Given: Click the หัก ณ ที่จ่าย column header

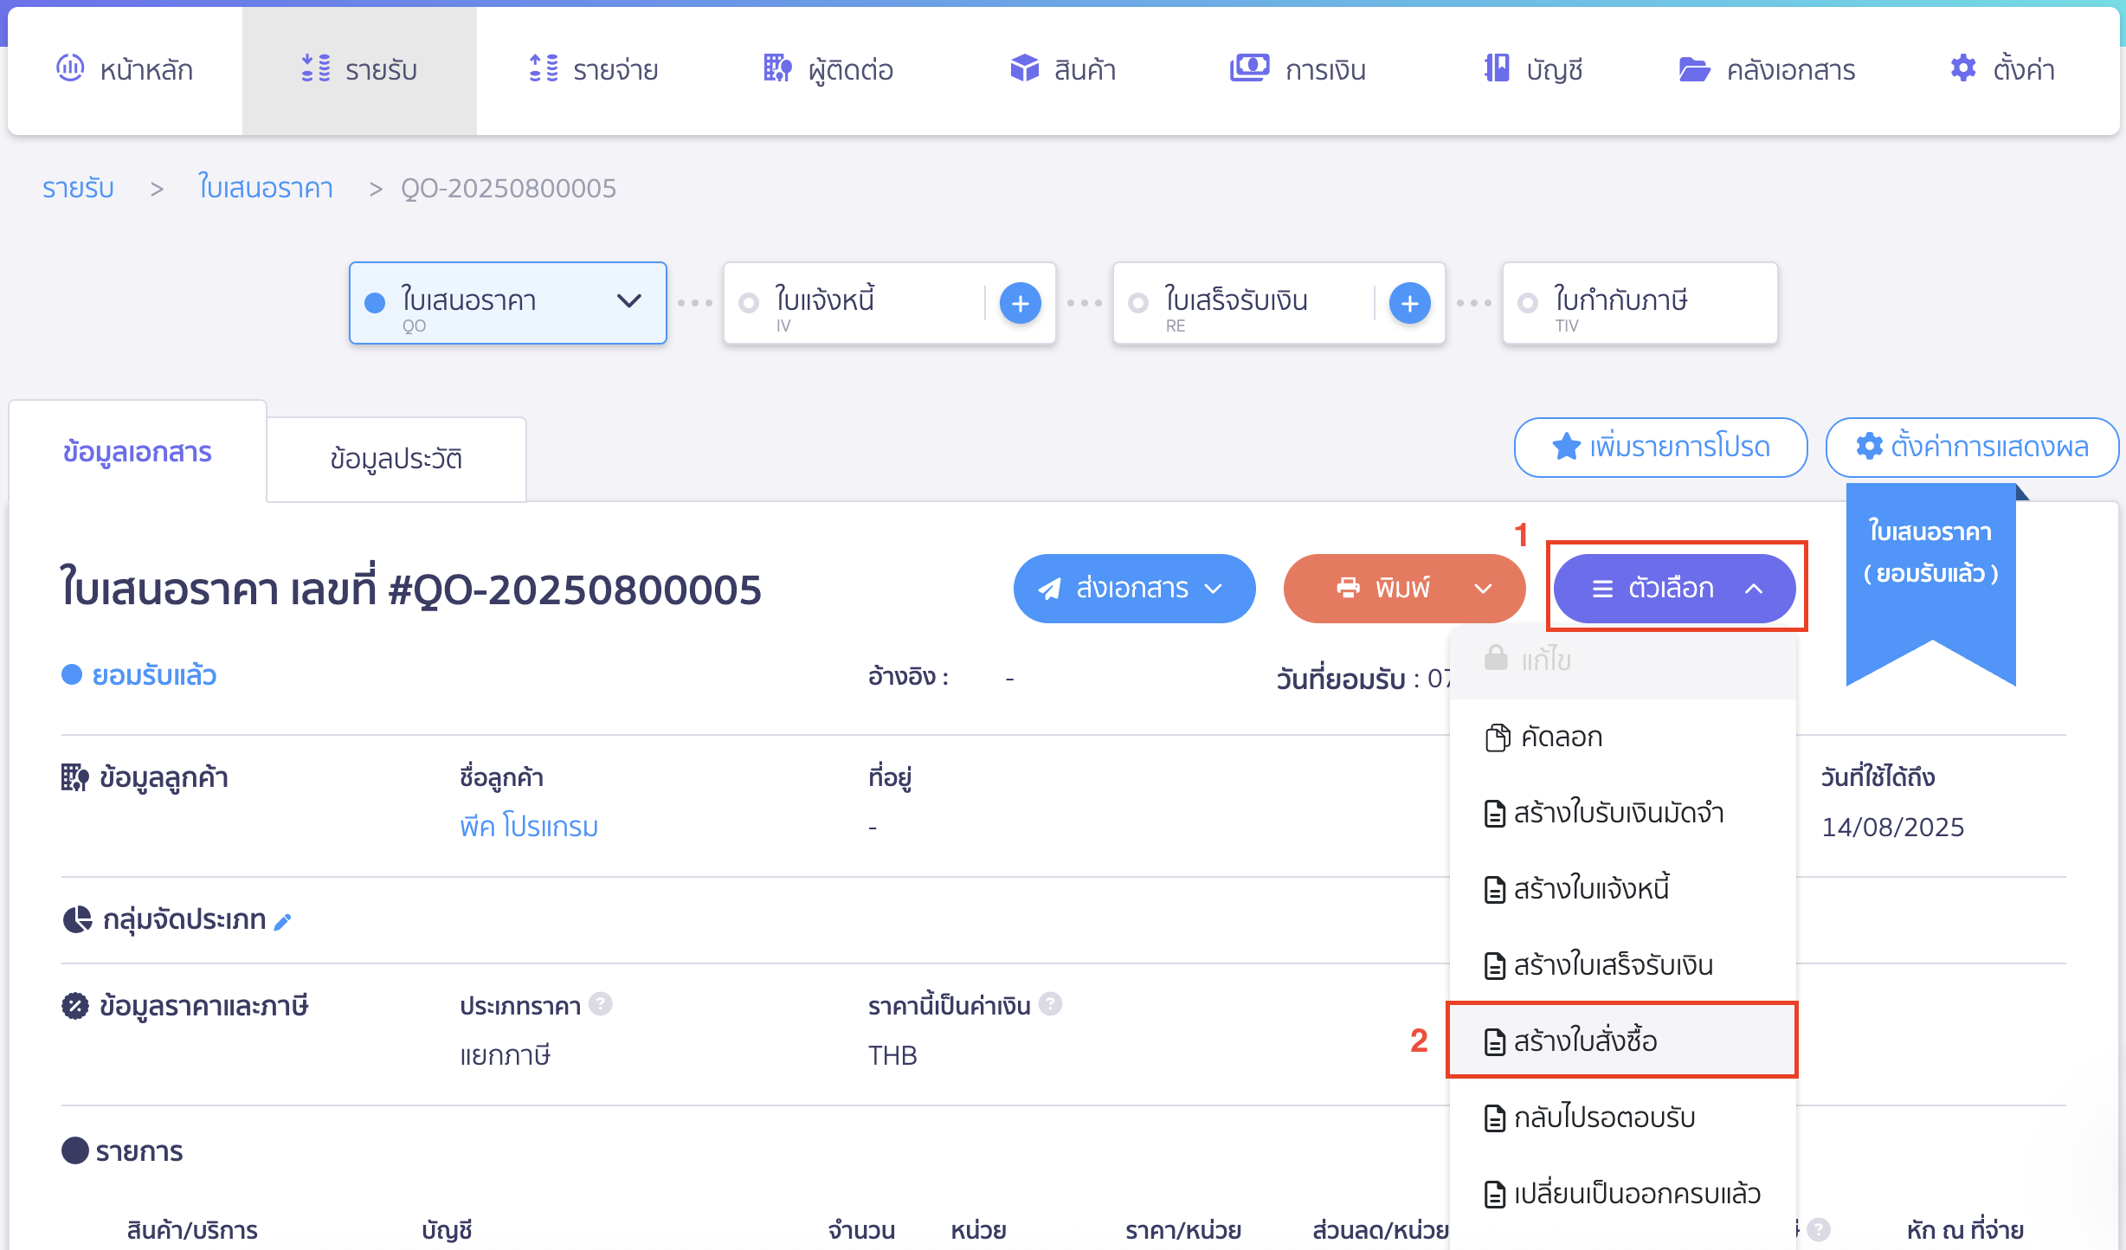Looking at the screenshot, I should [1965, 1230].
